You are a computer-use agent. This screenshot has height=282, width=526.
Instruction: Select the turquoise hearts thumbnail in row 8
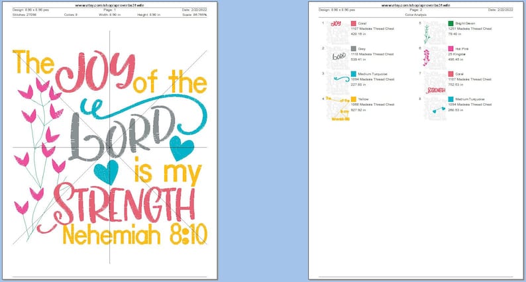pyautogui.click(x=435, y=109)
